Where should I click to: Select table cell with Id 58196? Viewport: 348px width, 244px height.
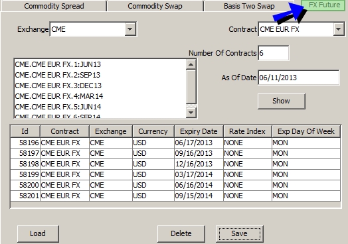point(25,143)
